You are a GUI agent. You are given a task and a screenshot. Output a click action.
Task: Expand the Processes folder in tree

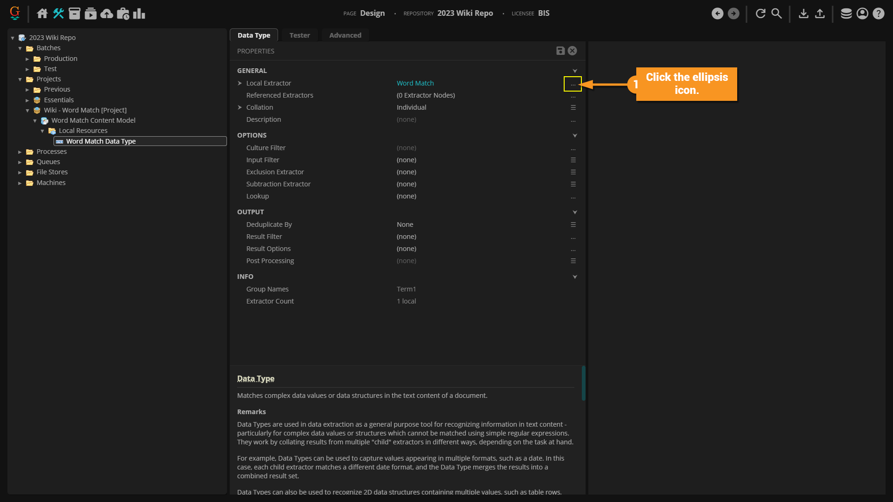pos(20,152)
